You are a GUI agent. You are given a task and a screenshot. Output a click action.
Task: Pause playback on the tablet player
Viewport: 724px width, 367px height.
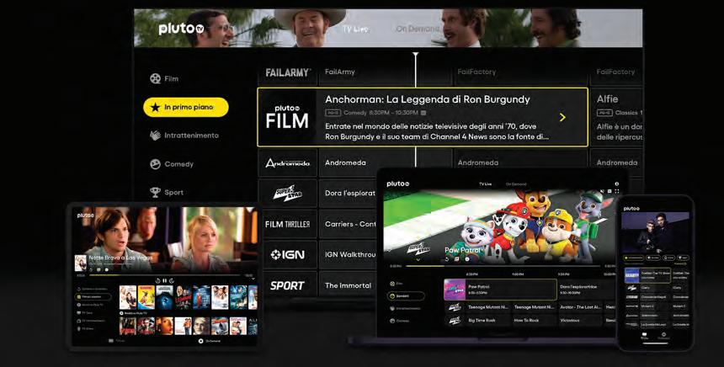(x=165, y=280)
